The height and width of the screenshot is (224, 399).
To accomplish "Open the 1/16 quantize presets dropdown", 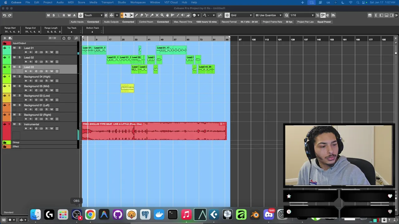I will pos(302,15).
